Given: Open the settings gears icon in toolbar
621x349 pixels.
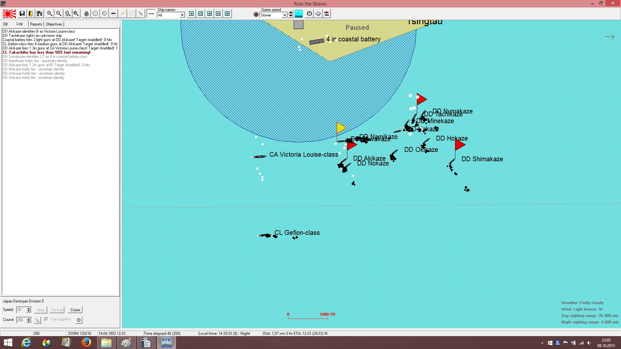Looking at the screenshot, I should (x=39, y=14).
